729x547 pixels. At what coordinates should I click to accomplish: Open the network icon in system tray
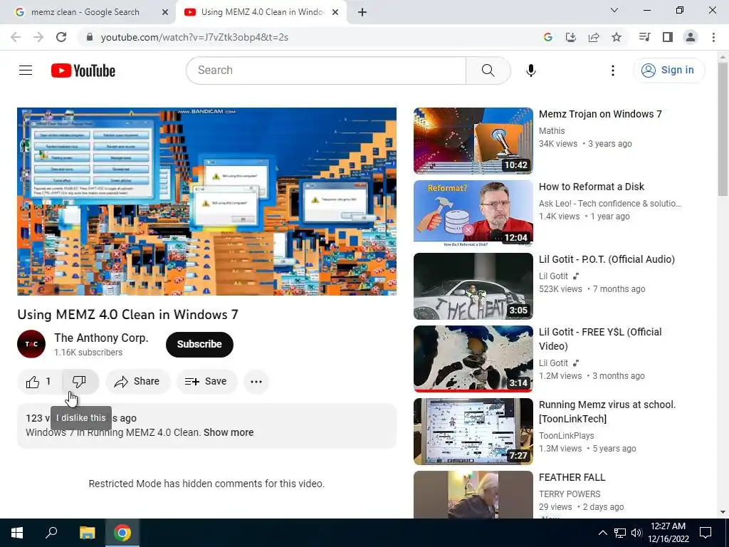[620, 533]
